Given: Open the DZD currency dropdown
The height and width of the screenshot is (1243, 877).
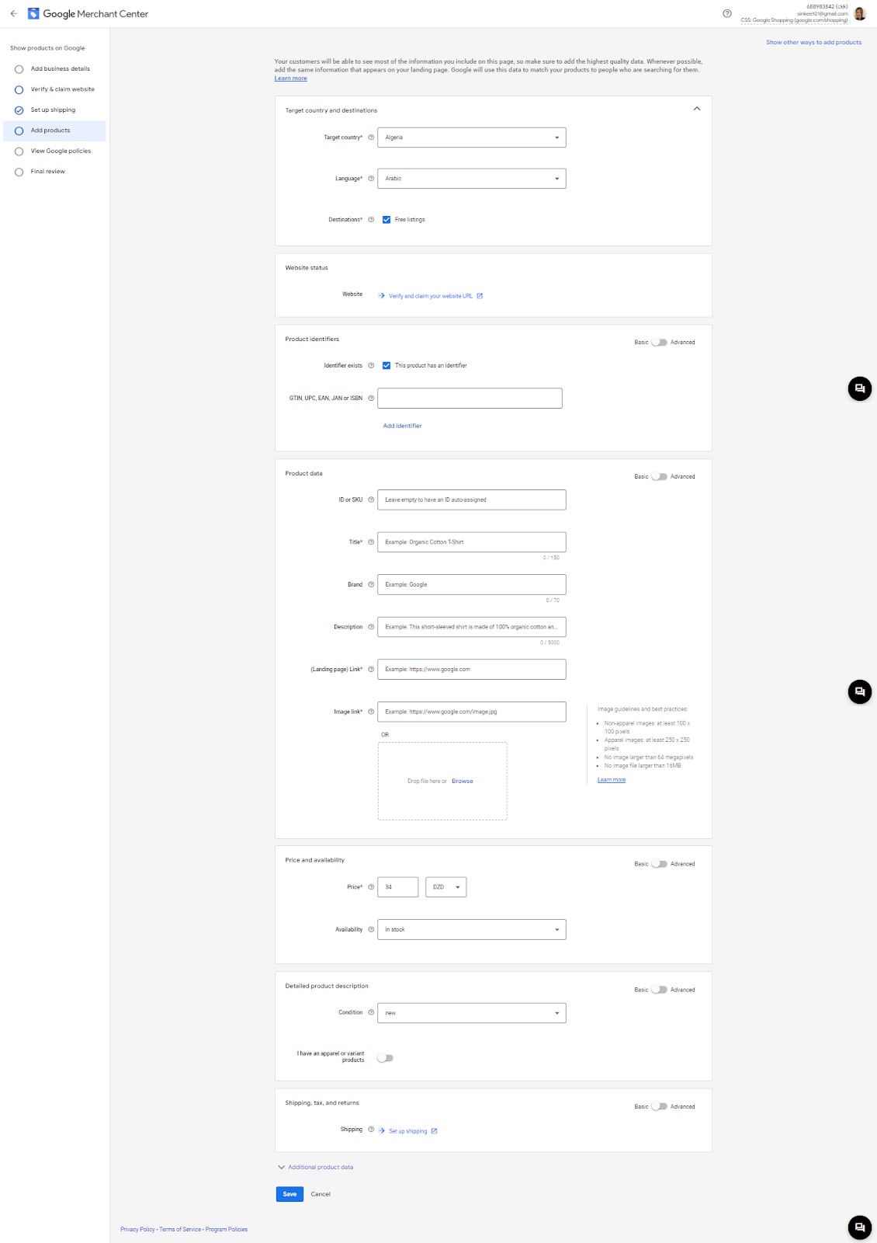Looking at the screenshot, I should [445, 887].
